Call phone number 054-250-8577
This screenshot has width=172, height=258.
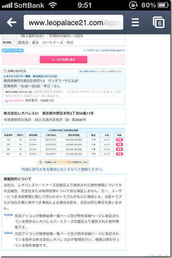[16, 101]
